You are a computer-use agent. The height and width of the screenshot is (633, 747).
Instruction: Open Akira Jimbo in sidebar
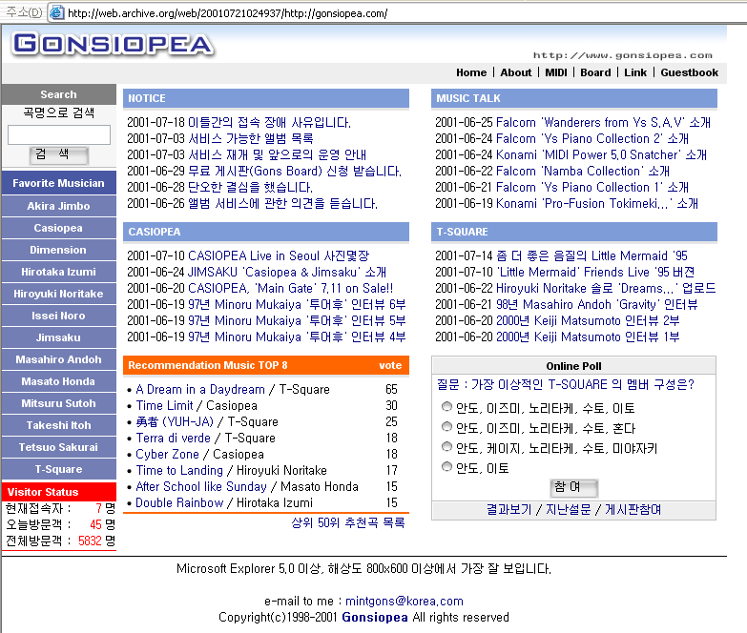coord(58,206)
